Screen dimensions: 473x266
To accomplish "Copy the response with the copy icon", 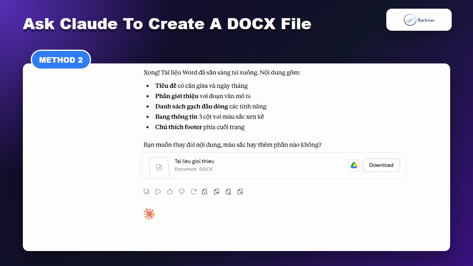I will (x=146, y=192).
